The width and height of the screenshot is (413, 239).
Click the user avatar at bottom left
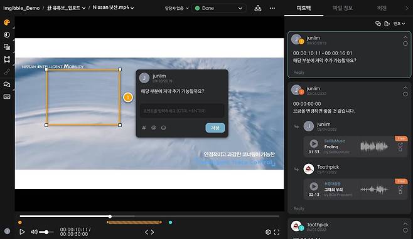coord(7,231)
